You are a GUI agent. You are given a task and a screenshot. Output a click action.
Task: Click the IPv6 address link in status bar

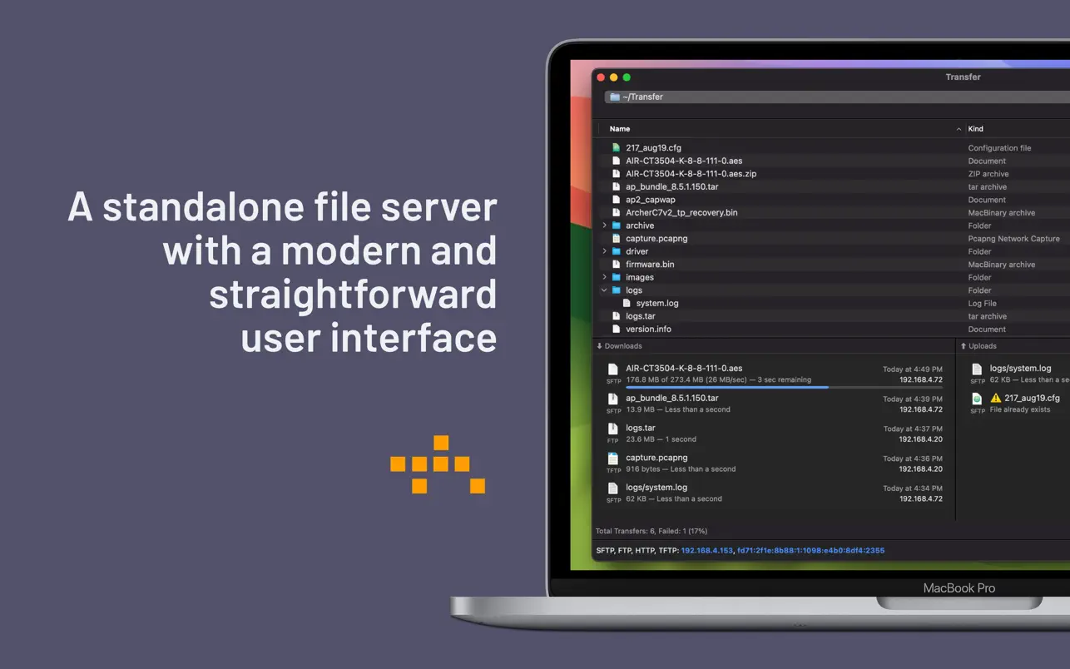(810, 551)
